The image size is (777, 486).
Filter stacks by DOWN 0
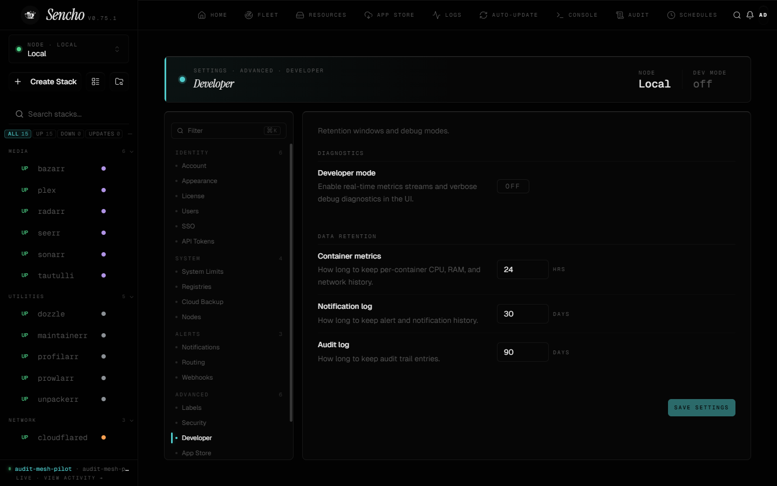pyautogui.click(x=71, y=134)
